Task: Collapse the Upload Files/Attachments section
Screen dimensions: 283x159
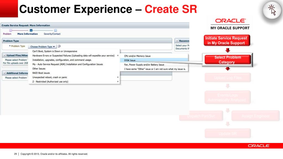Action: pos(4,55)
